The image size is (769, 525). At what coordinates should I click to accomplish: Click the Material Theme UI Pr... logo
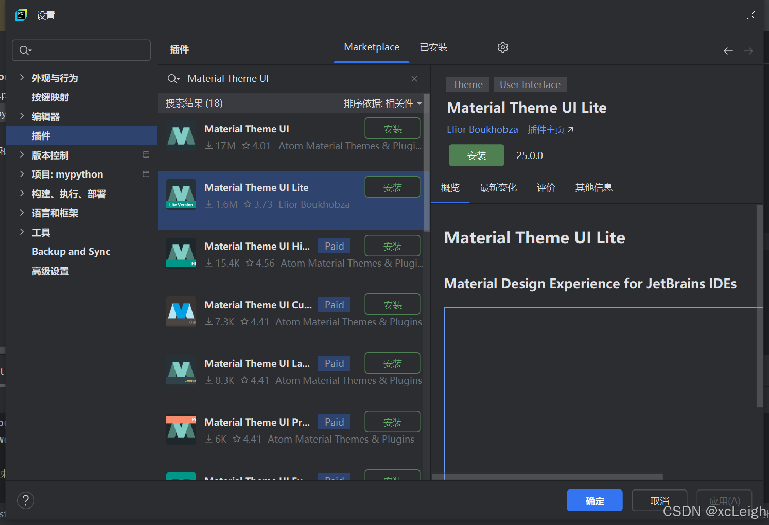tap(181, 429)
